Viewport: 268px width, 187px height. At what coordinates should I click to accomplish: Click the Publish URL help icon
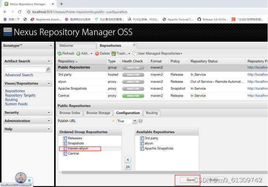(x=141, y=121)
